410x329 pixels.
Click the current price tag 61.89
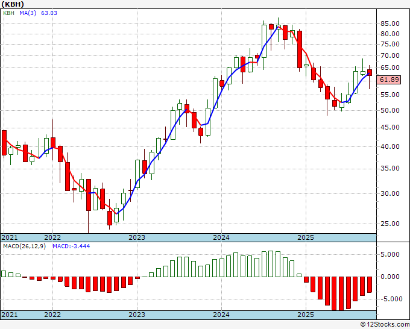389,80
